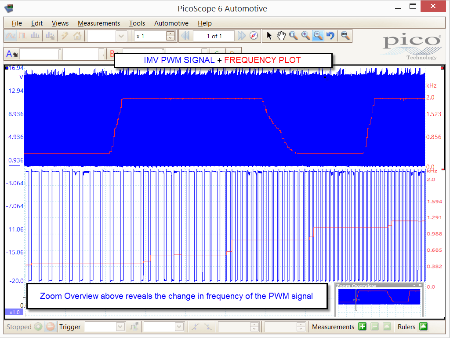Select the Arrow pointer tool
450x338 pixels.
[x=269, y=36]
